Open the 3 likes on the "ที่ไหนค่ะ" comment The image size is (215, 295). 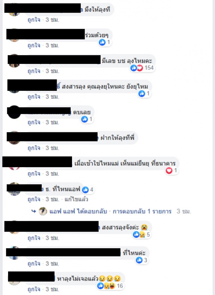[x=142, y=260]
